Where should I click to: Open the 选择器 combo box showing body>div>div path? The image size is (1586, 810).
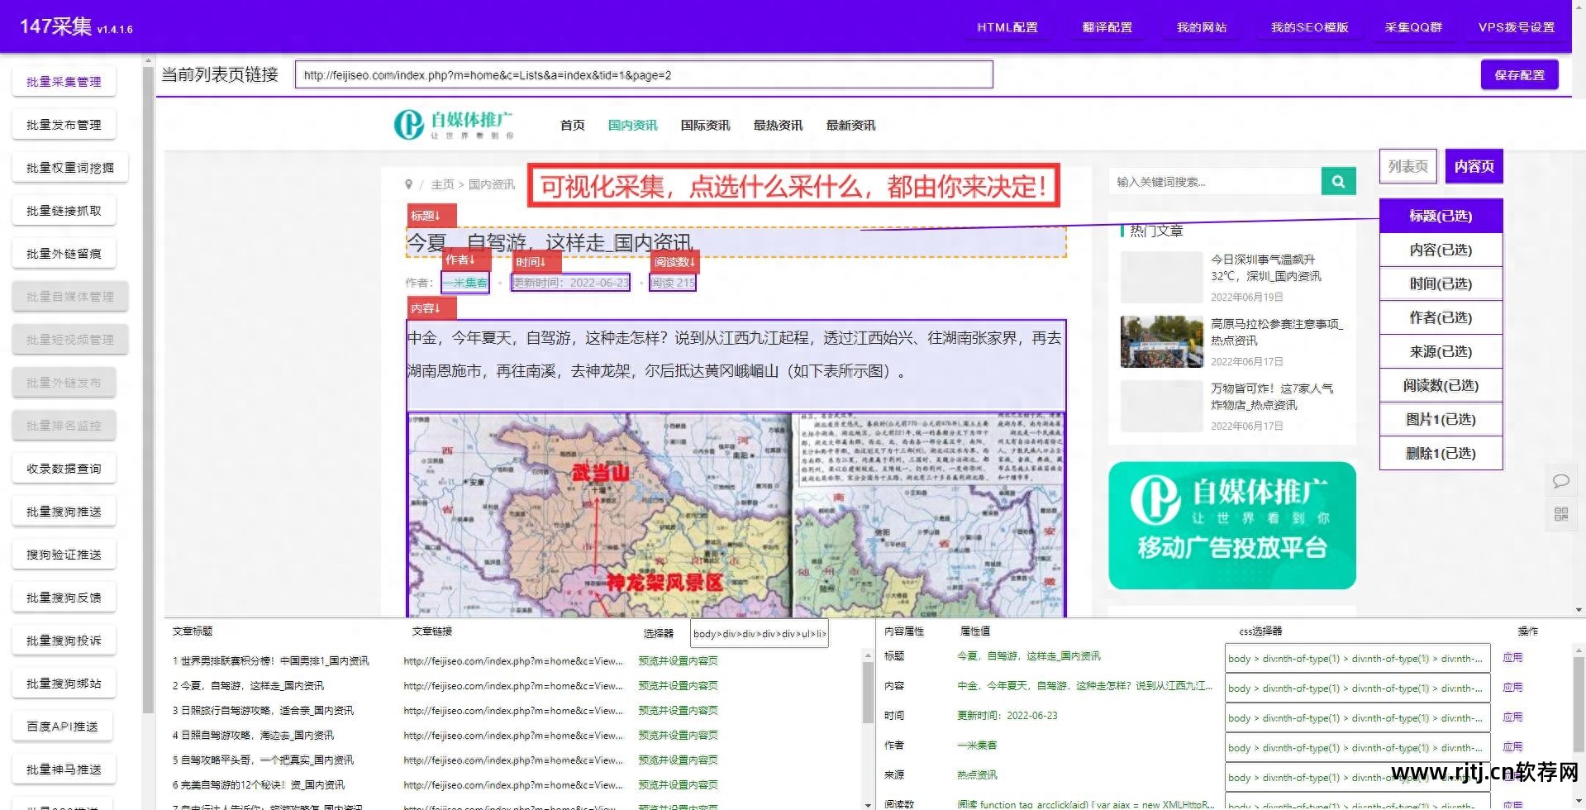[x=758, y=632]
